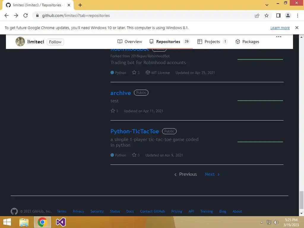This screenshot has width=304, height=228.
Task: Open the Security footer link
Action: pos(97,211)
